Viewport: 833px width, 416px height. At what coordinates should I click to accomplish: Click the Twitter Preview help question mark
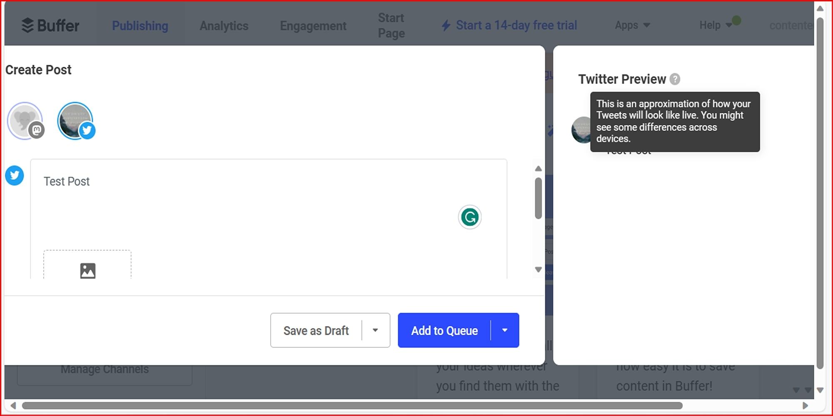click(x=675, y=79)
